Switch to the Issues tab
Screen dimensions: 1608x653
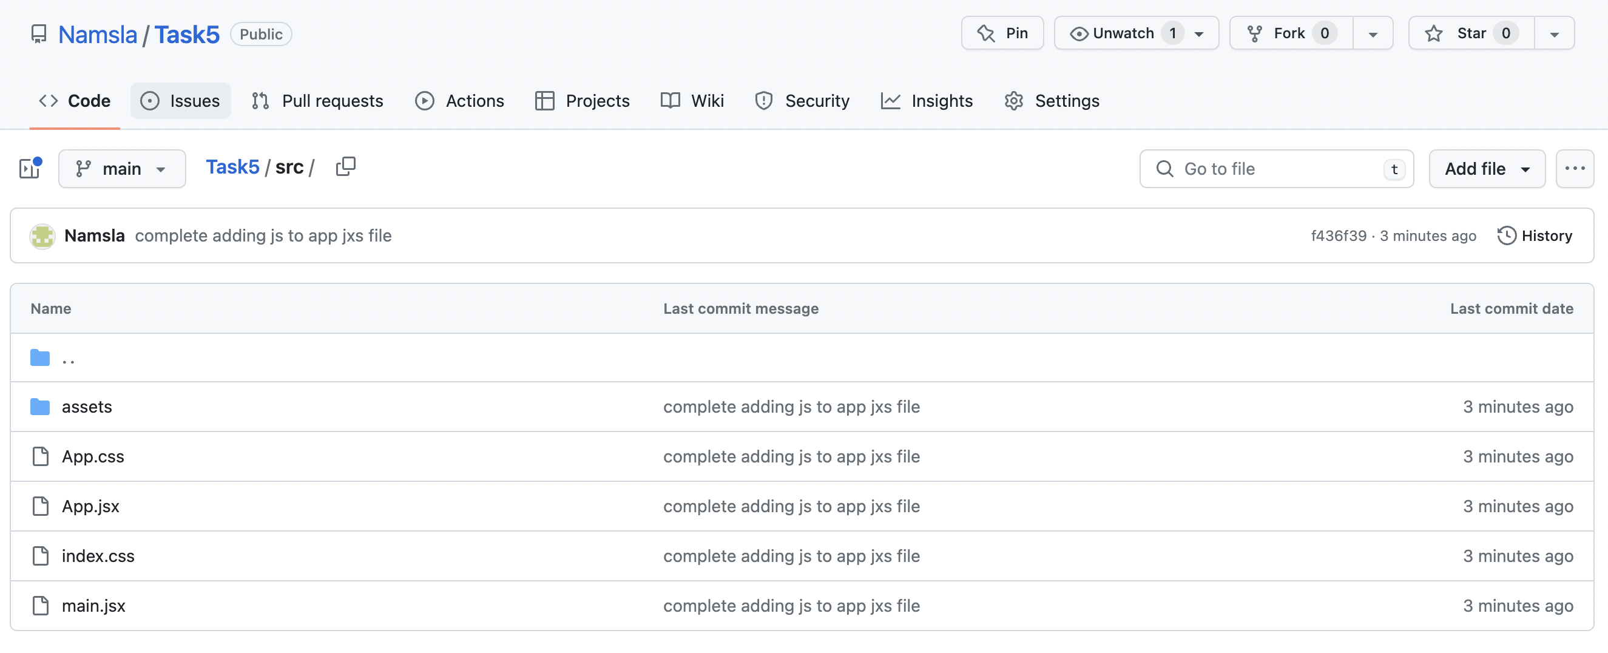[x=180, y=100]
